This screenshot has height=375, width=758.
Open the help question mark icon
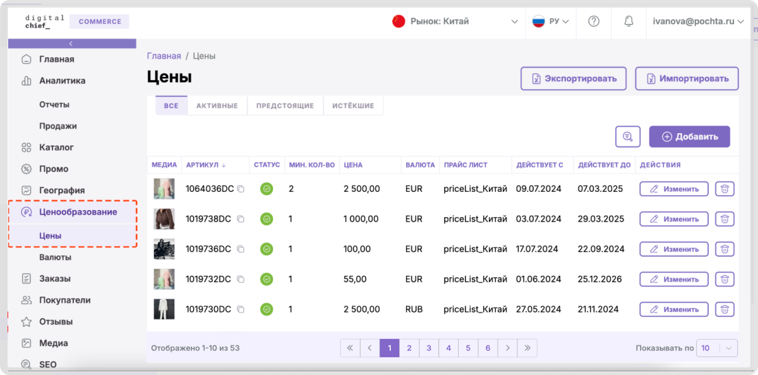click(594, 21)
